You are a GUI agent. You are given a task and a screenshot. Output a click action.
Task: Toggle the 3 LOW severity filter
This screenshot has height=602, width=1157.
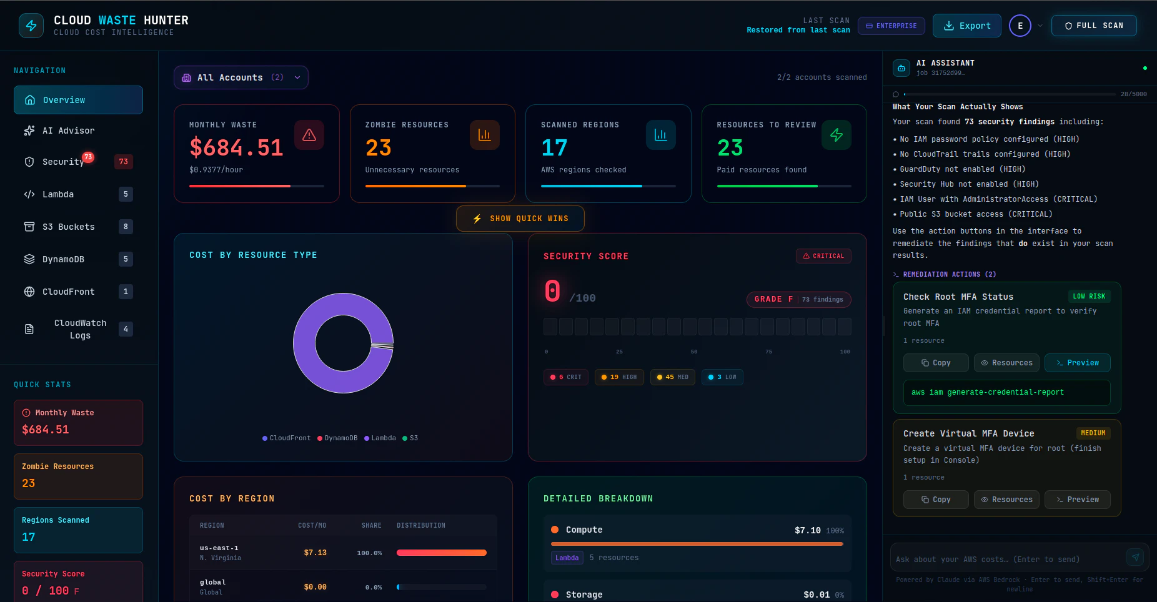coord(722,377)
